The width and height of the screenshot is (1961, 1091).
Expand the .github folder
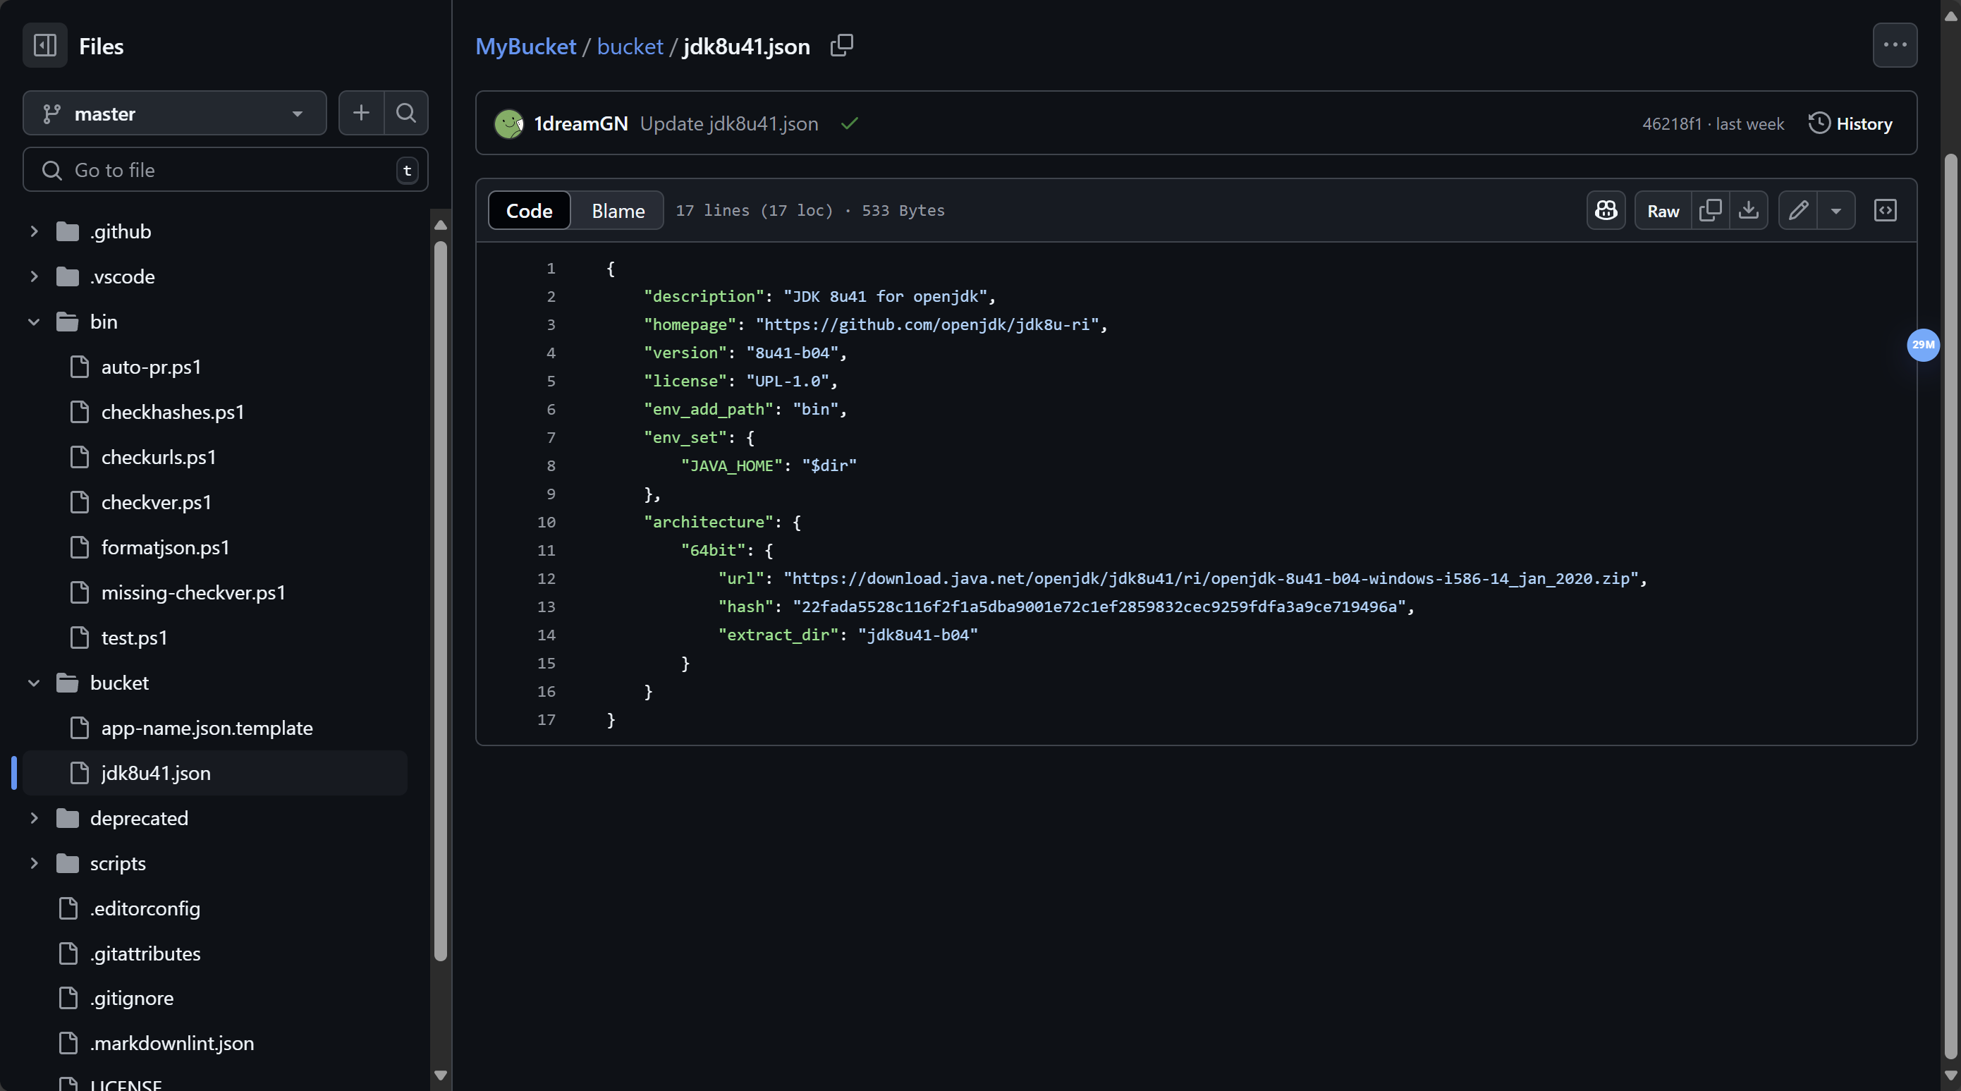[34, 231]
